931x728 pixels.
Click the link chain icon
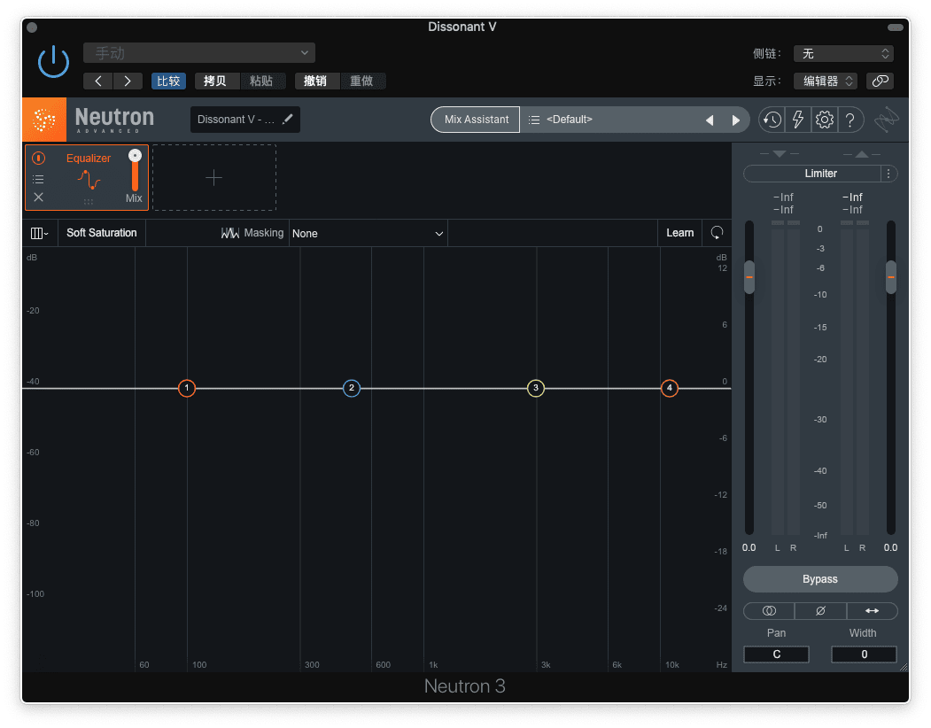[880, 81]
